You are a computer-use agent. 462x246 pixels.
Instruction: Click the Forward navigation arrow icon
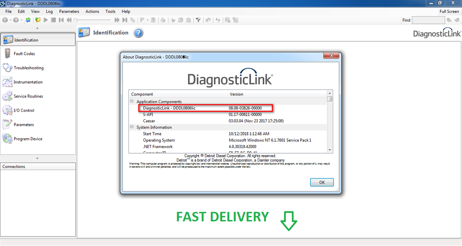[16, 20]
